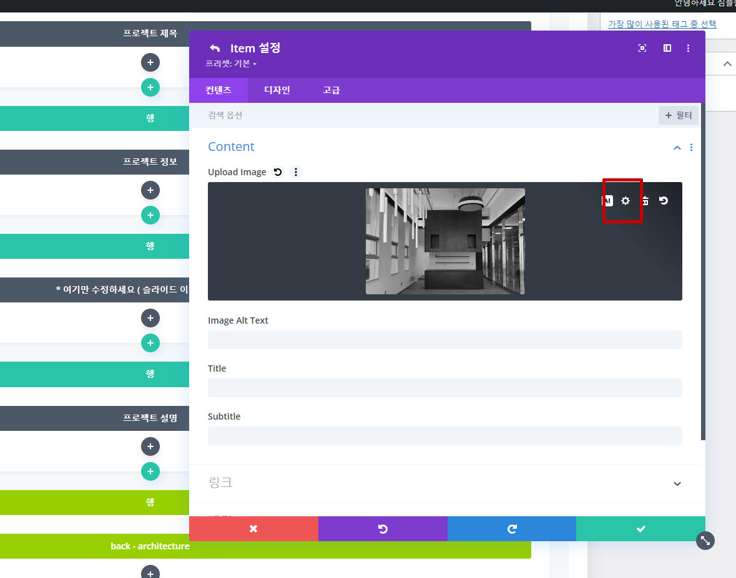Click the uploaded interior image thumbnail
The width and height of the screenshot is (736, 578).
[x=445, y=241]
